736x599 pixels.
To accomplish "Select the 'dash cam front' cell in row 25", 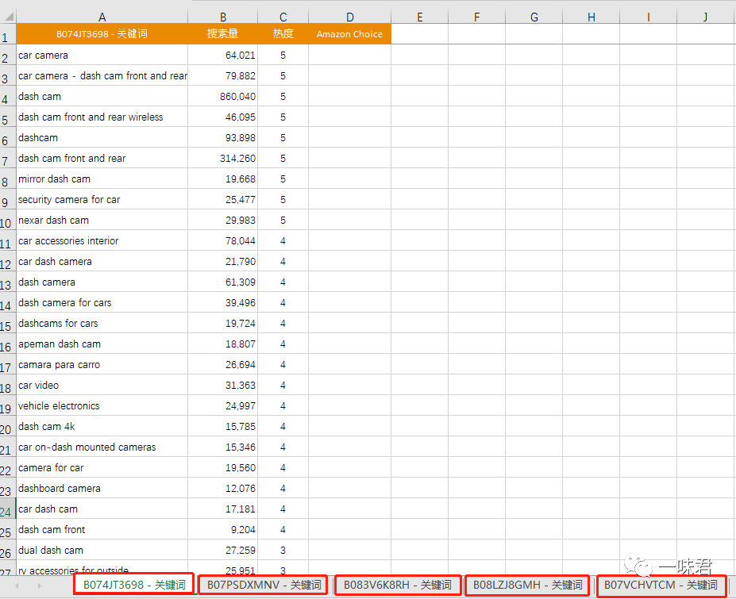I will pyautogui.click(x=102, y=529).
